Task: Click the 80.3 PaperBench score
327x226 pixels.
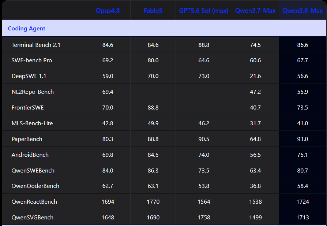Action: click(108, 139)
